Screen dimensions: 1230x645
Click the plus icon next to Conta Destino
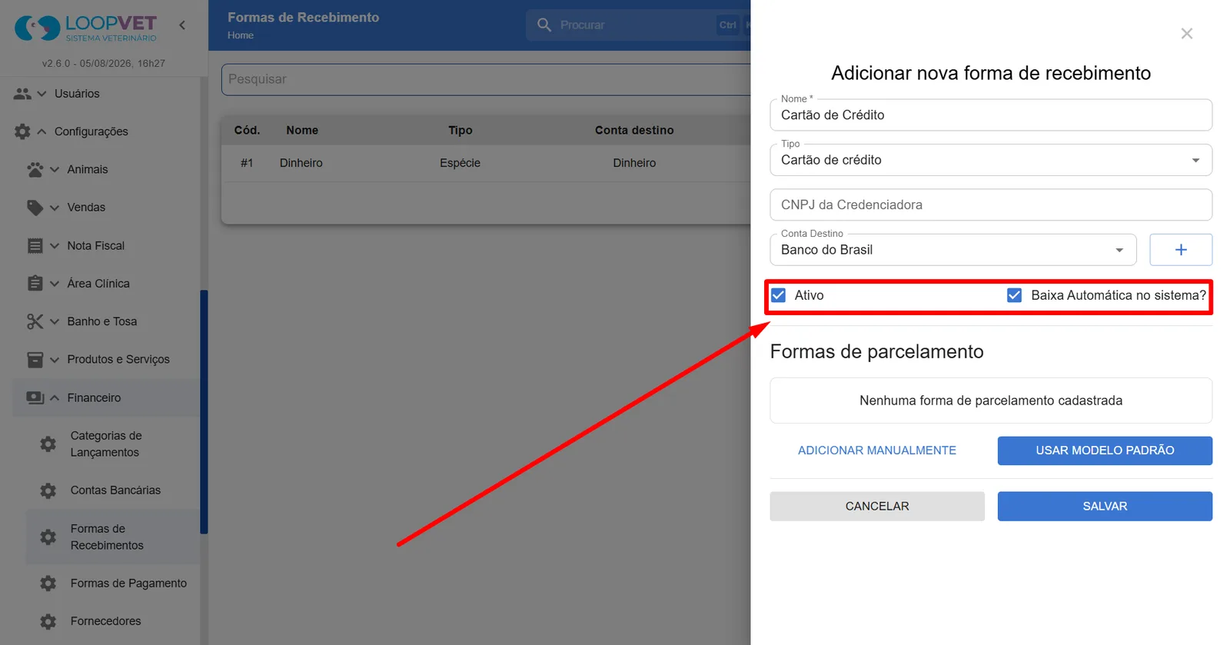click(1181, 250)
